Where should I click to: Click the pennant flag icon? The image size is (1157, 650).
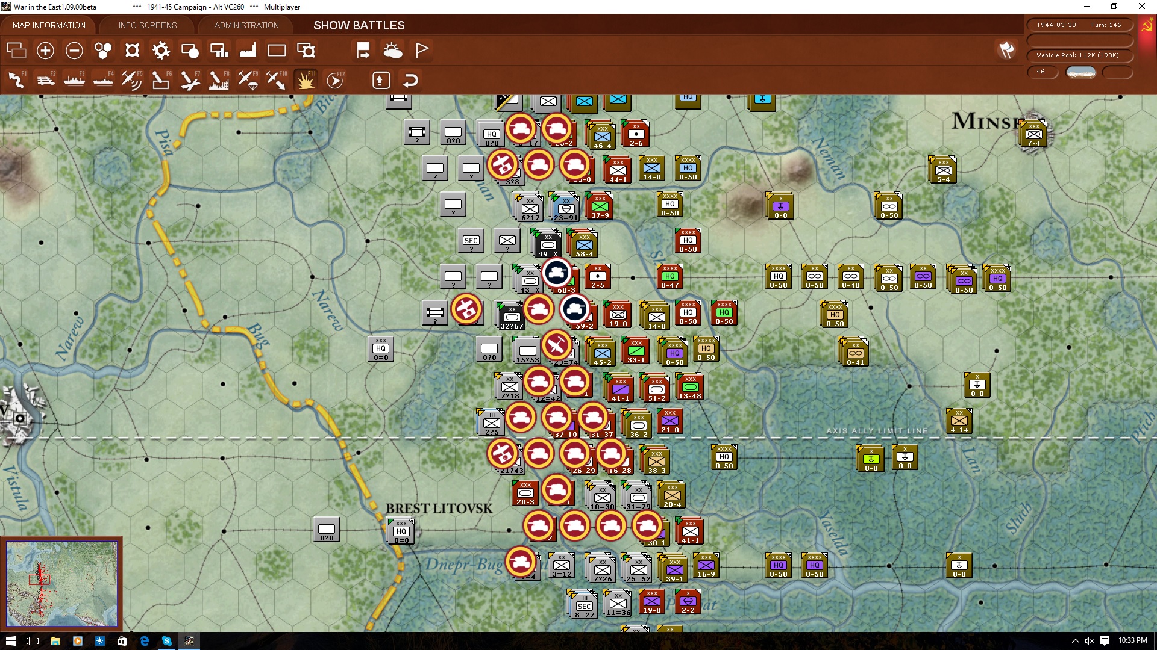pyautogui.click(x=422, y=51)
